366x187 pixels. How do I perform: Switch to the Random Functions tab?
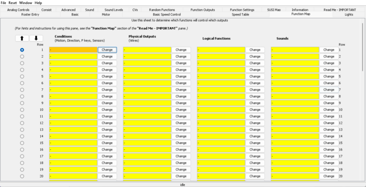point(162,10)
